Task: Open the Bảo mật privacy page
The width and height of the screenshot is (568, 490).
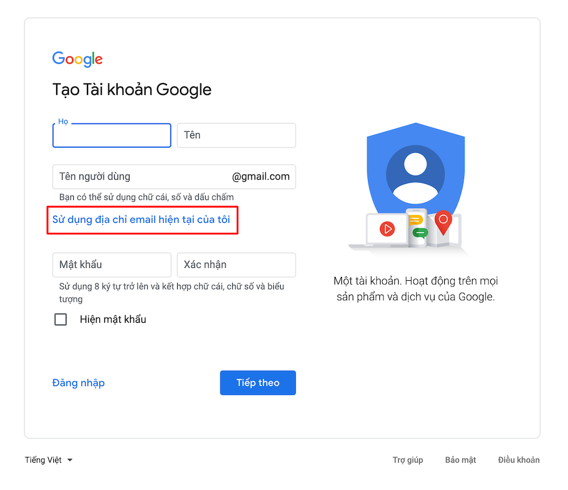Action: click(x=460, y=460)
